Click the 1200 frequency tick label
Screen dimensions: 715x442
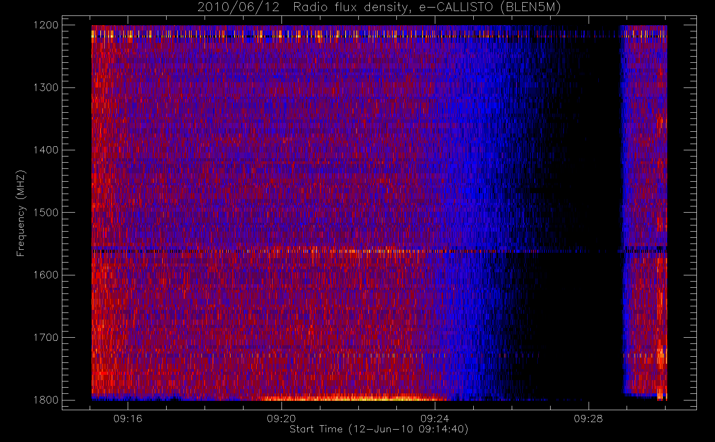coord(46,25)
